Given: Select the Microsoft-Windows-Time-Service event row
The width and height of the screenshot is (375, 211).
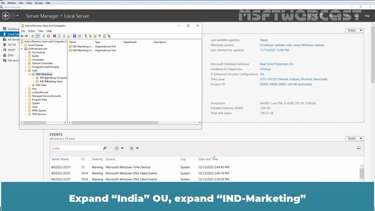Looking at the screenshot, I should click(x=140, y=167).
